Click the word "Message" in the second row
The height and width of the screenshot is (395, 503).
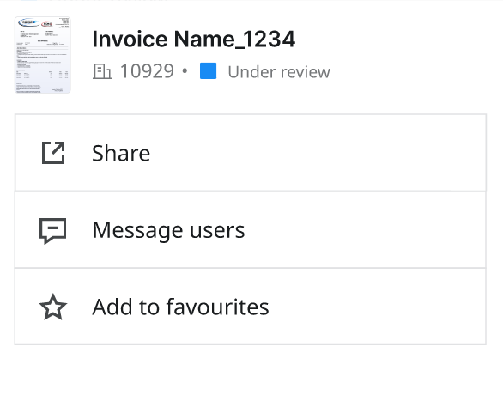138,231
